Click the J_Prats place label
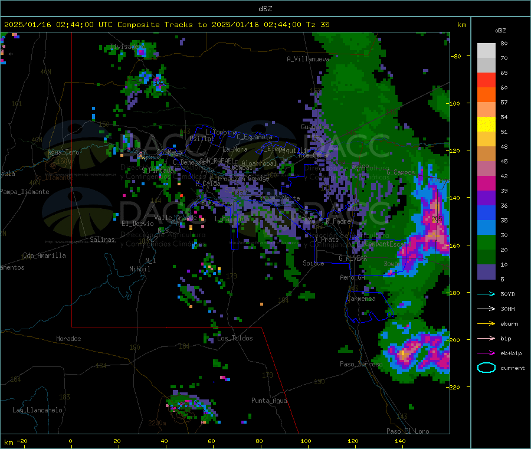The height and width of the screenshot is (449, 531). (326, 239)
